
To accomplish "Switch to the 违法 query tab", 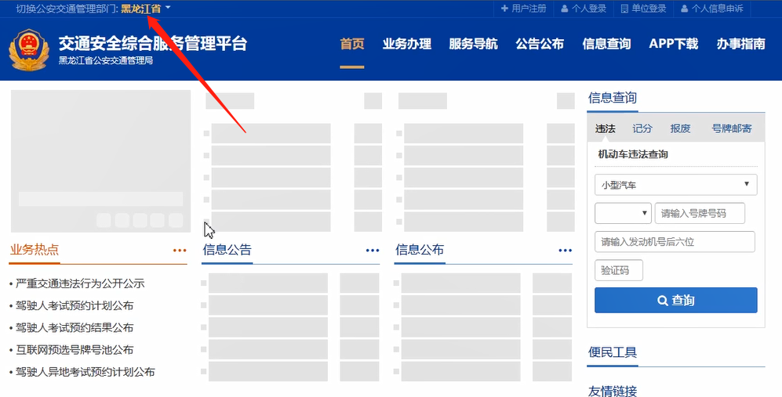I will coord(605,128).
